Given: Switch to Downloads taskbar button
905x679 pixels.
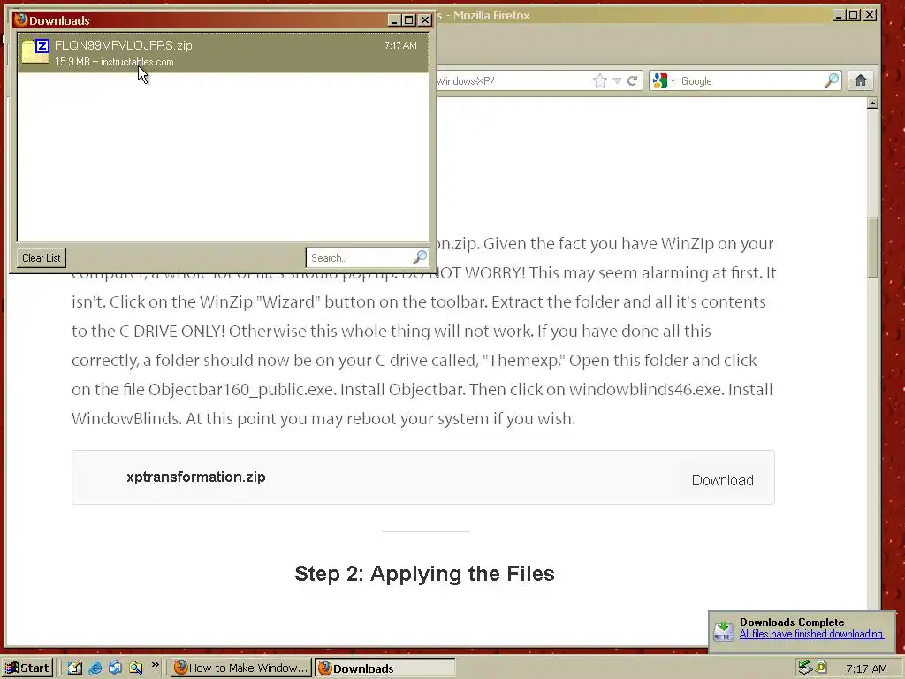Looking at the screenshot, I should pos(384,668).
